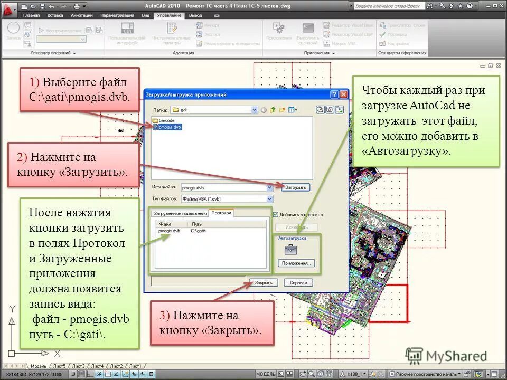Viewport: 507px width, 380px height.
Task: Click the Выполнить сценарий icon
Action: click(x=308, y=28)
